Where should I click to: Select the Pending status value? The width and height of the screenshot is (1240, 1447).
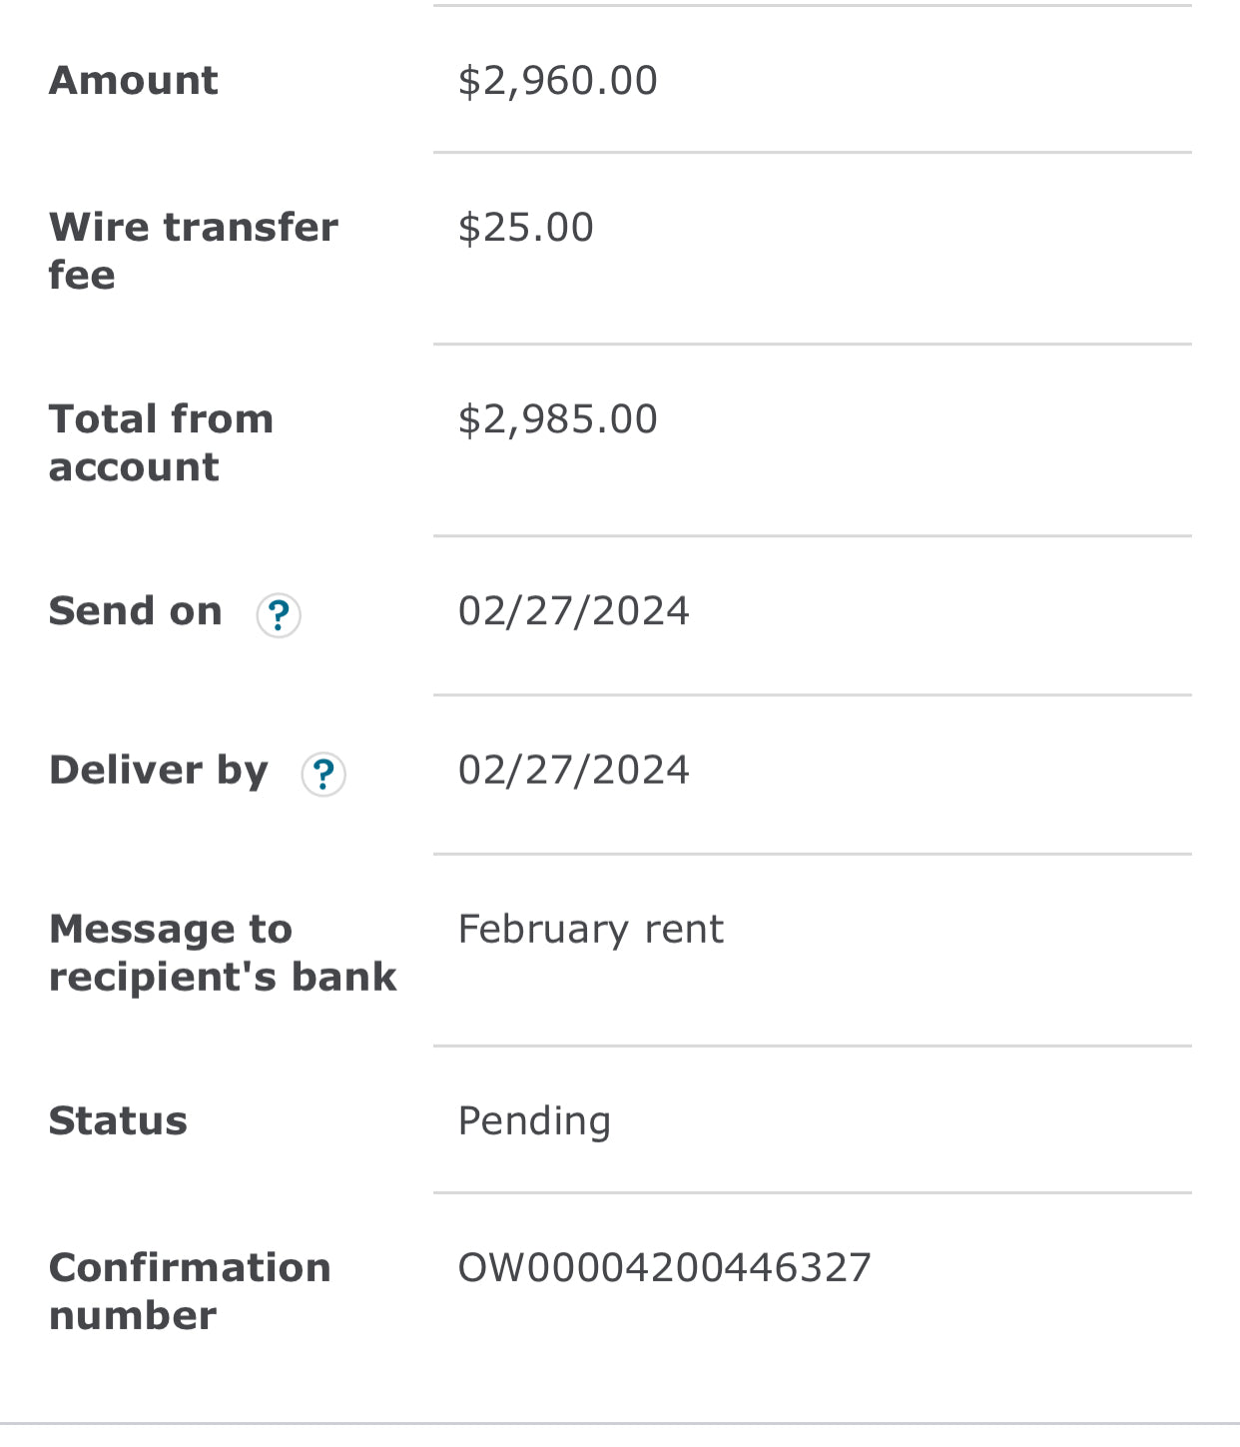(534, 1121)
